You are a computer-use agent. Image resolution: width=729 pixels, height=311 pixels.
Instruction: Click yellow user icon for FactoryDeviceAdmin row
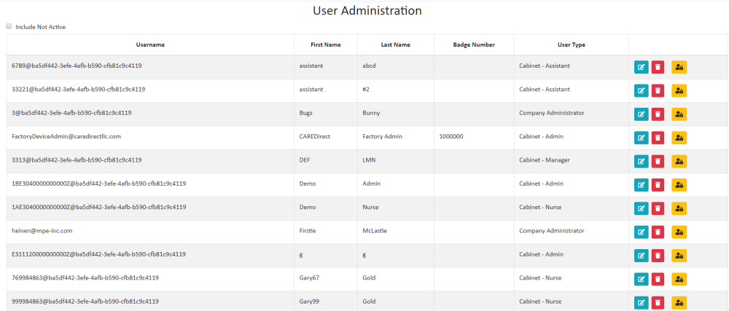pyautogui.click(x=679, y=138)
